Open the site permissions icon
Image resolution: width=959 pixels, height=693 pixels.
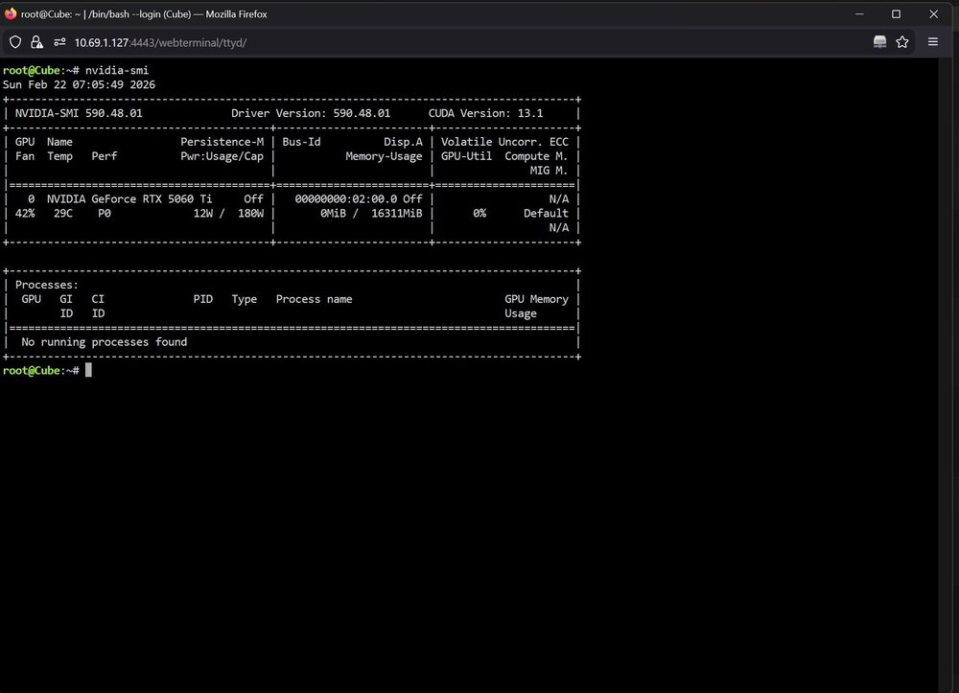pos(59,42)
